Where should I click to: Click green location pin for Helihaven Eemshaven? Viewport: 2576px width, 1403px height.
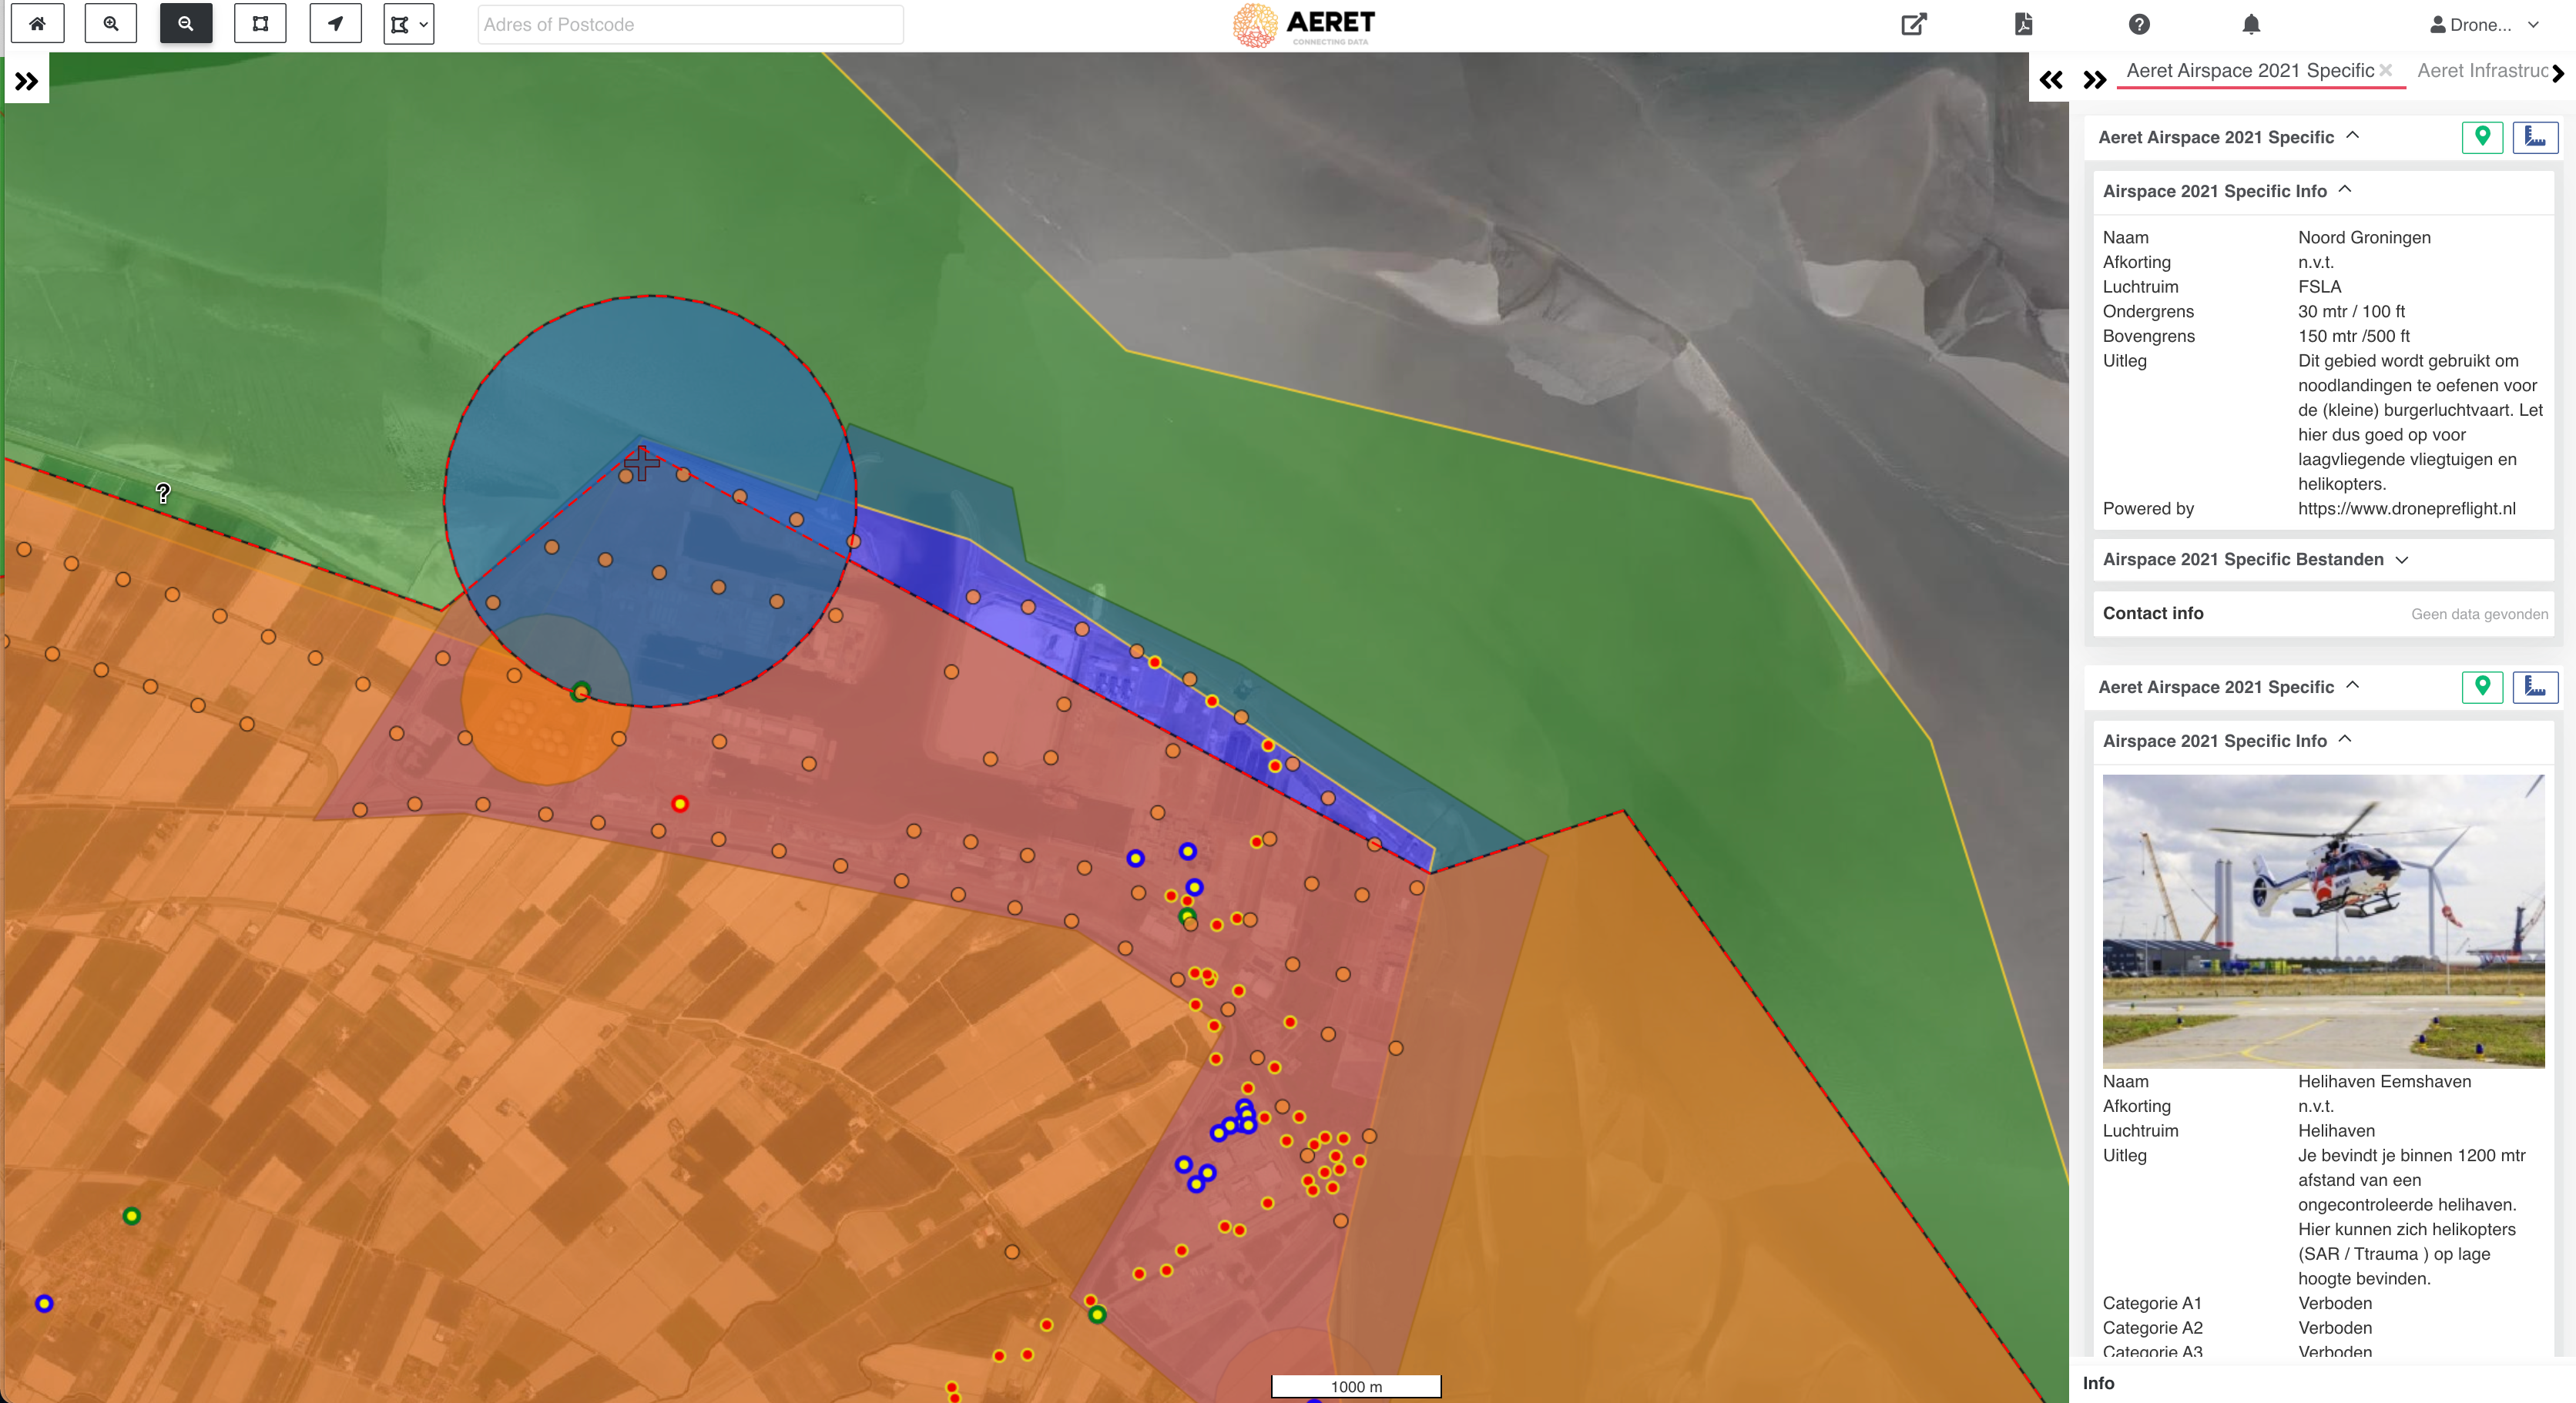pyautogui.click(x=2482, y=687)
